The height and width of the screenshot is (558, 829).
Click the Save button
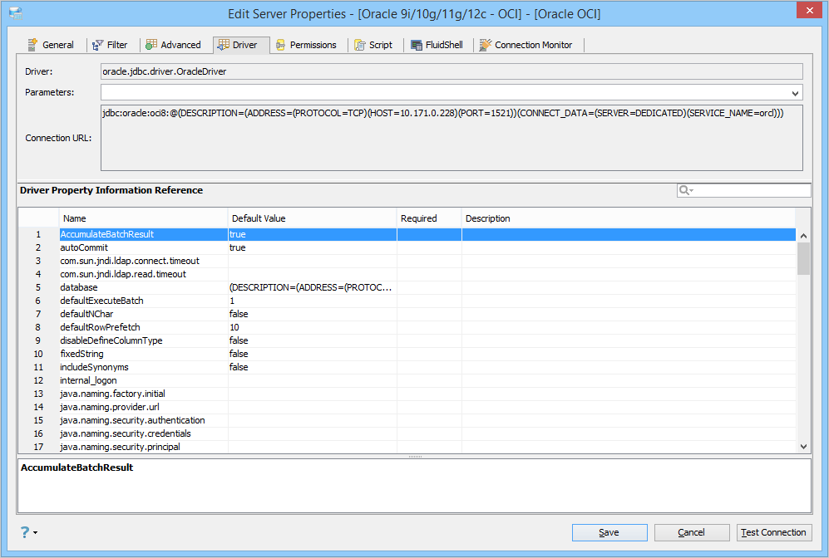pos(609,532)
